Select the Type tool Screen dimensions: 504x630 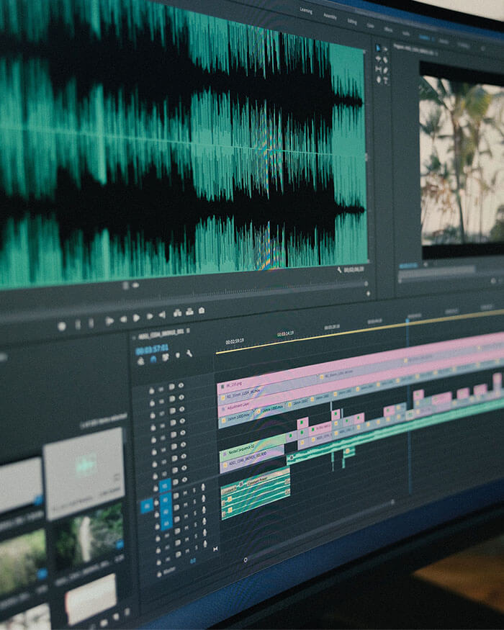386,81
